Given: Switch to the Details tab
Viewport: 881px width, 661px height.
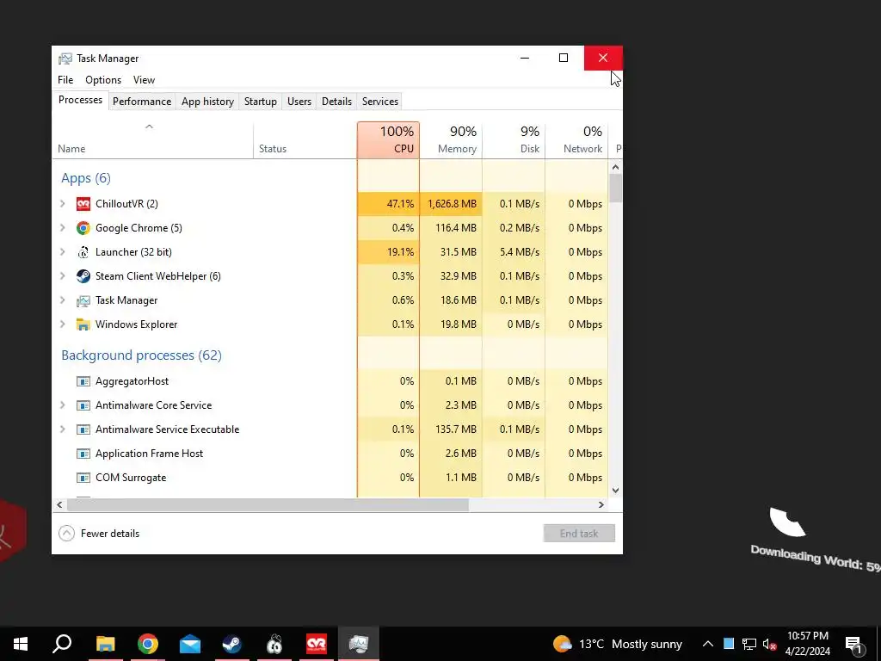Looking at the screenshot, I should 336,102.
